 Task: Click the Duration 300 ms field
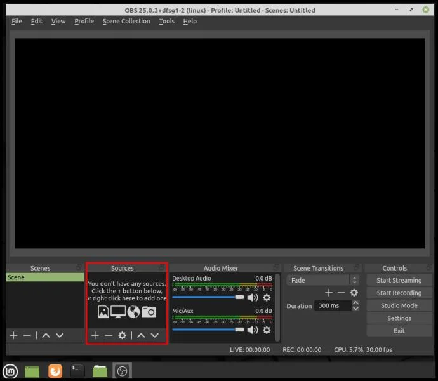[x=333, y=305]
